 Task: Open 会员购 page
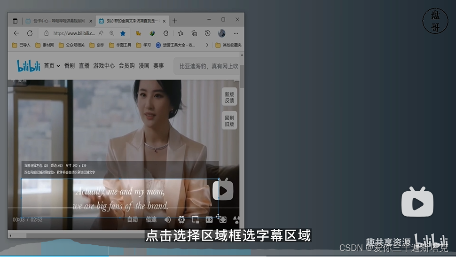tap(126, 66)
